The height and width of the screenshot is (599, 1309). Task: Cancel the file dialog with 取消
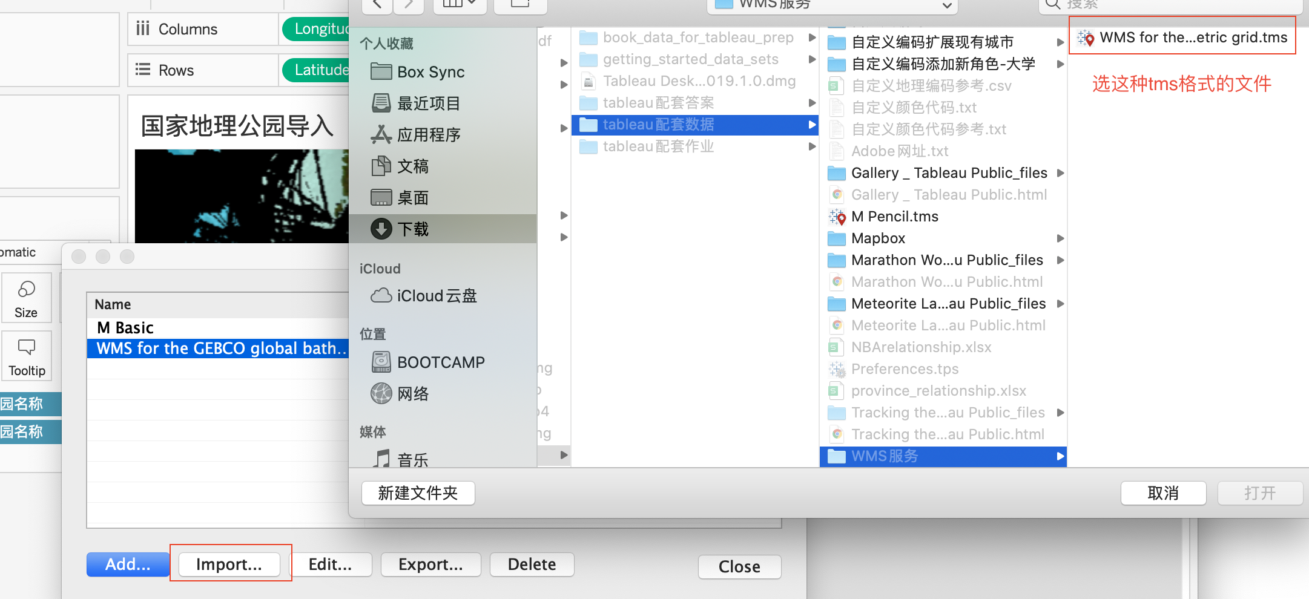(1163, 493)
